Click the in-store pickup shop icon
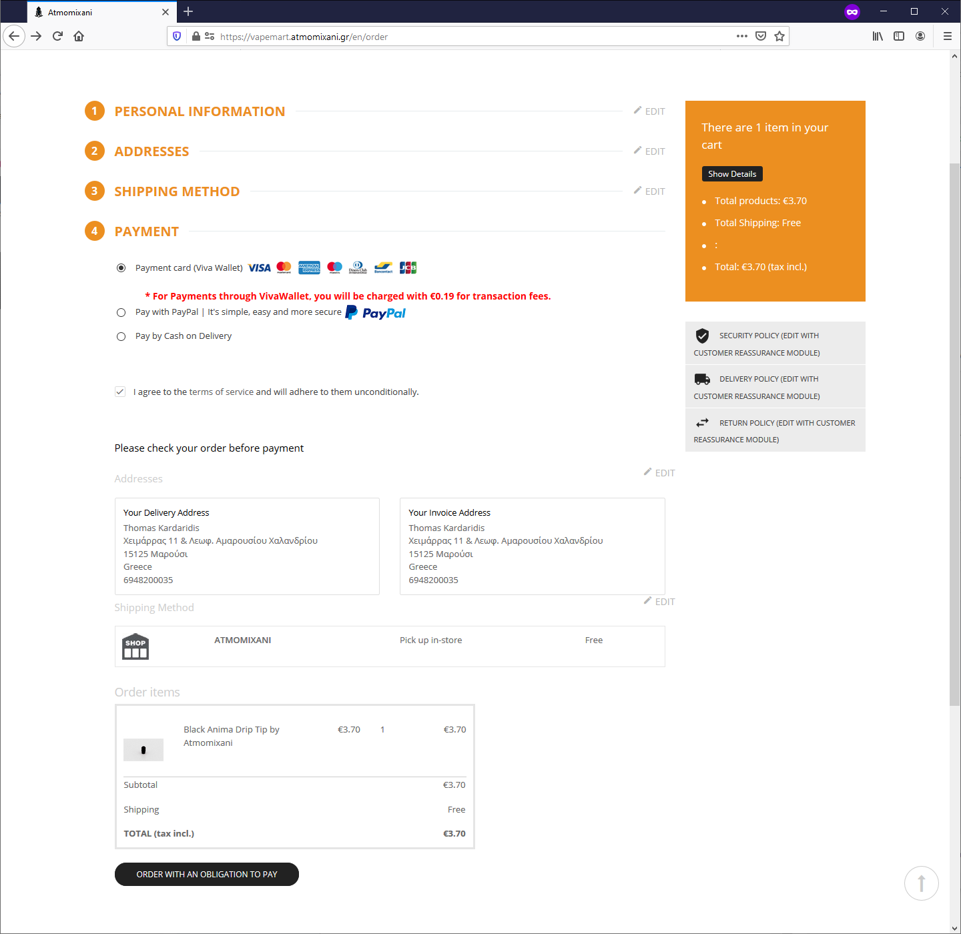 click(135, 646)
